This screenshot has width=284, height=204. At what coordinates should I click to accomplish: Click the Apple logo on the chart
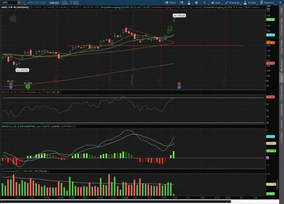[13, 19]
